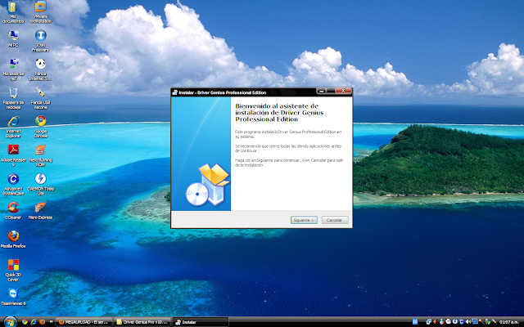Open Mis sitios de red icon
The image size is (524, 327).
point(13,69)
